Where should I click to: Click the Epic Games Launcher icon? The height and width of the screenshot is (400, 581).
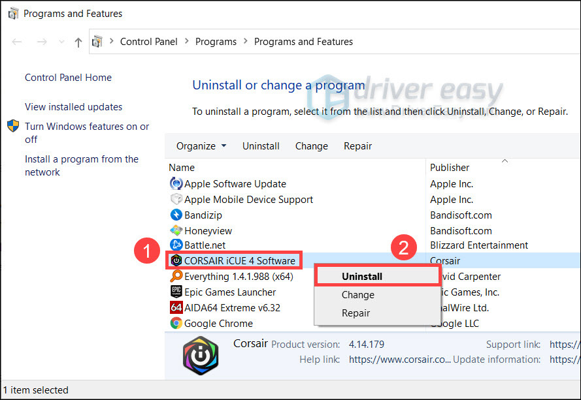(176, 292)
